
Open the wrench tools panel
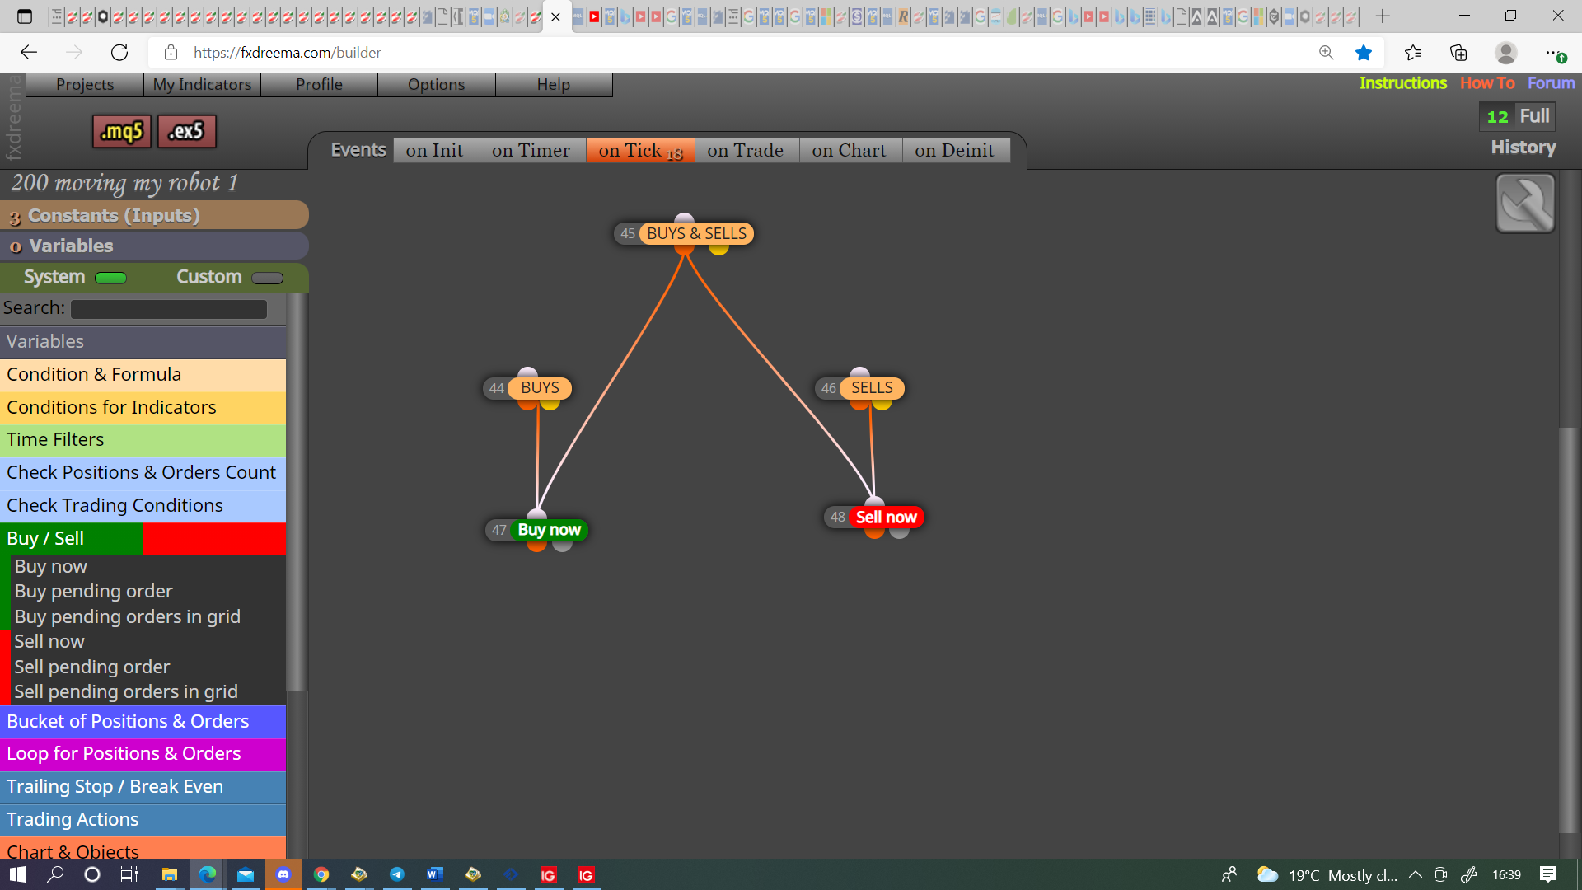(1525, 203)
